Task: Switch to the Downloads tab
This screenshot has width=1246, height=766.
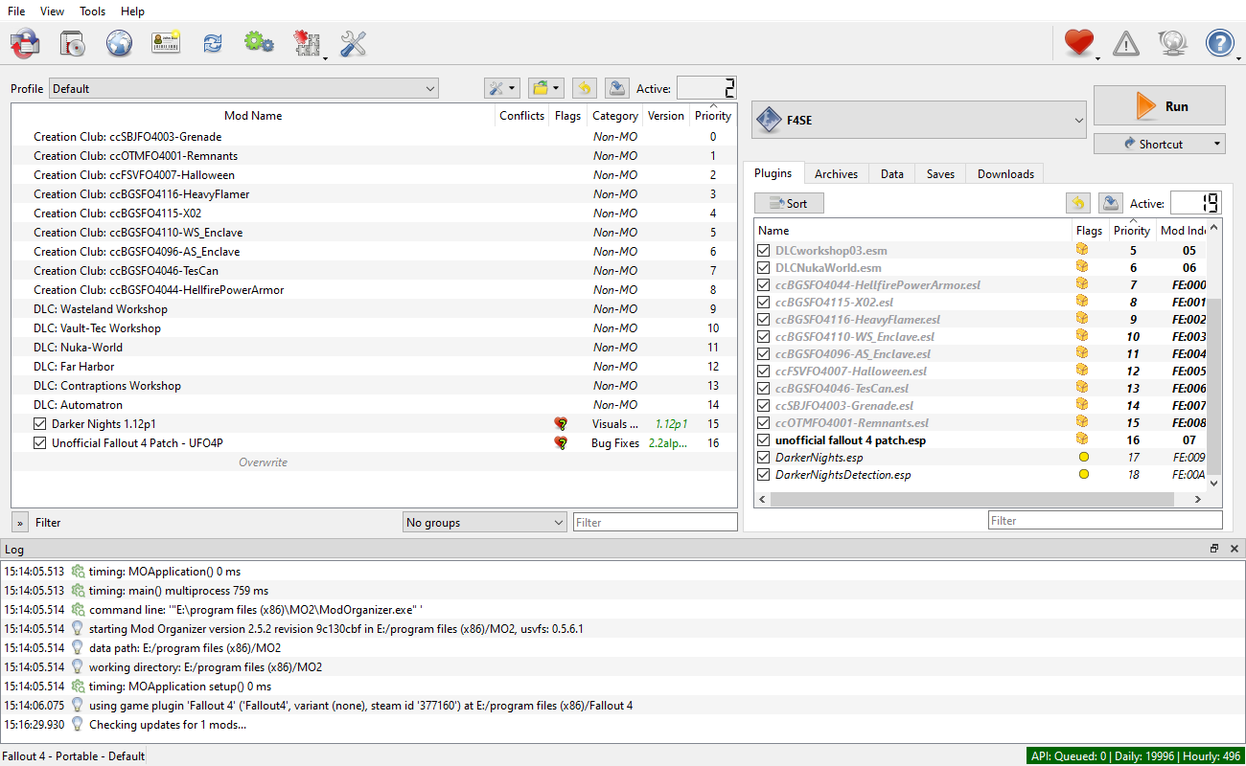Action: pos(1005,174)
